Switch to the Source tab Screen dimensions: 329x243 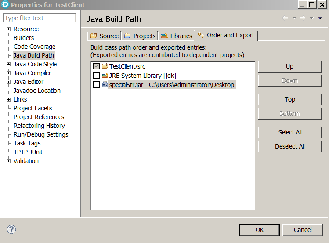coord(105,36)
